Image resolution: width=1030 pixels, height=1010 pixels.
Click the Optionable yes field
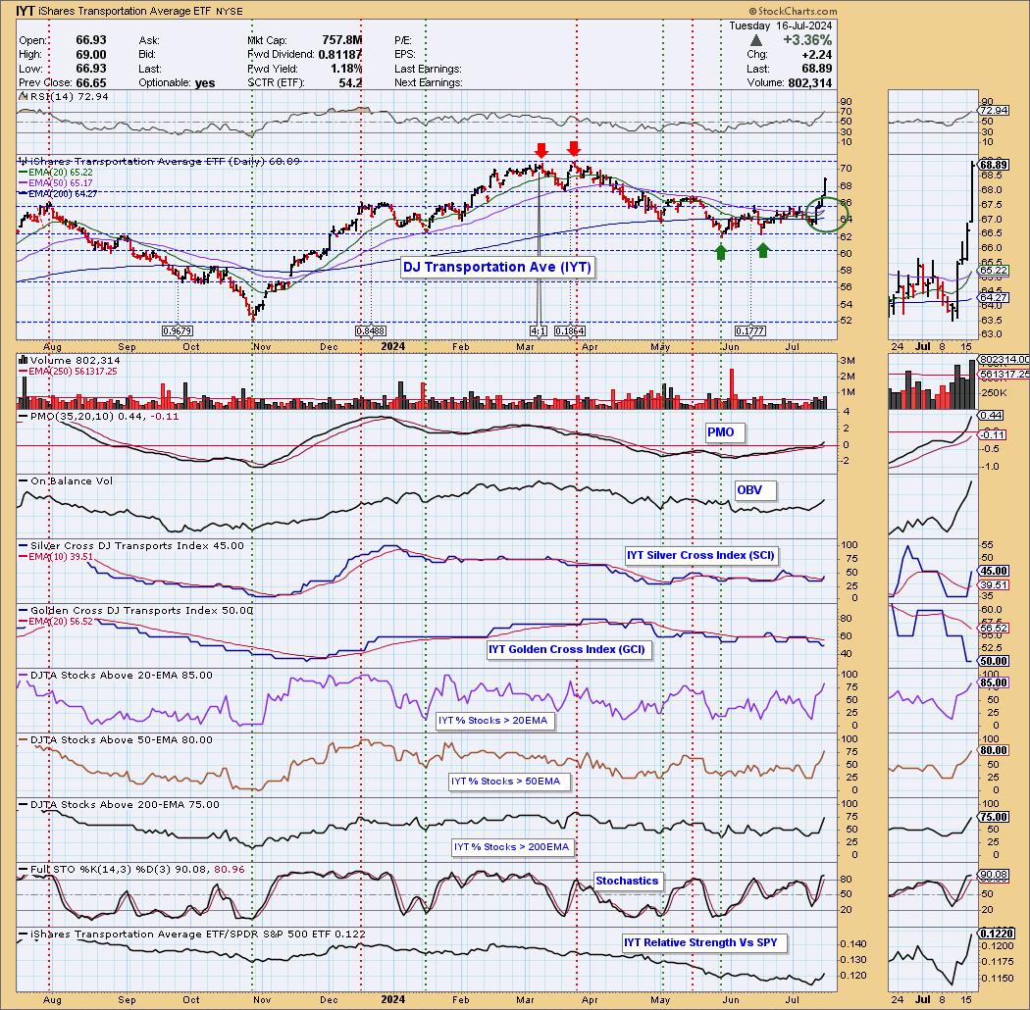pos(177,82)
